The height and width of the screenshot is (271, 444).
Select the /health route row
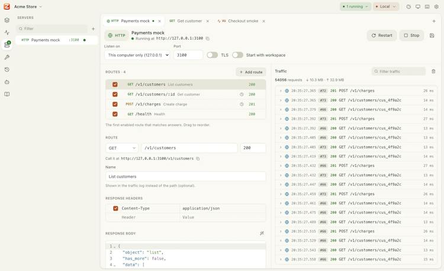(186, 114)
